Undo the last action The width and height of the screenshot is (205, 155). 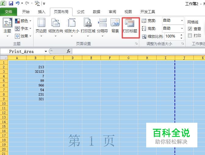point(18,3)
